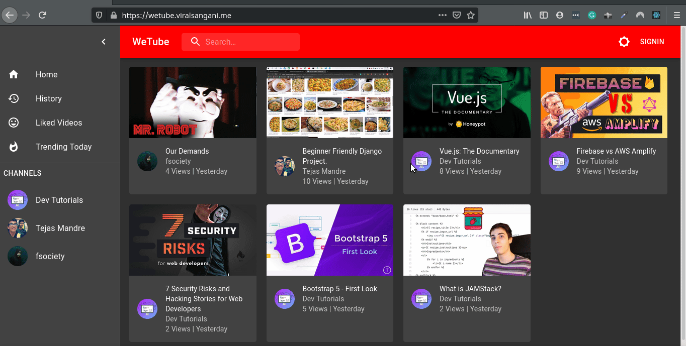The height and width of the screenshot is (346, 686).
Task: Open the fsociety channel in sidebar
Action: pyautogui.click(x=60, y=256)
